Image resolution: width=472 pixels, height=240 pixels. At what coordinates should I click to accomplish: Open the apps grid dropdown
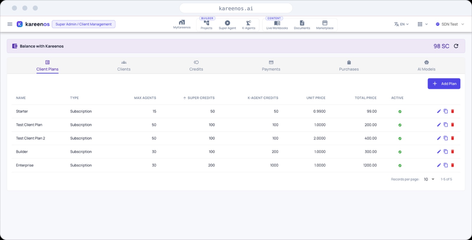click(x=422, y=24)
